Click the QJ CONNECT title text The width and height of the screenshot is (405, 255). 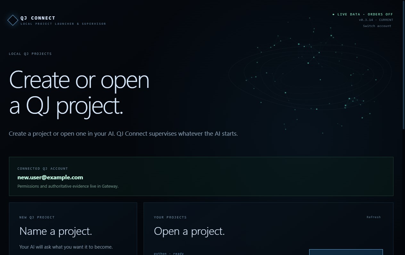(38, 18)
